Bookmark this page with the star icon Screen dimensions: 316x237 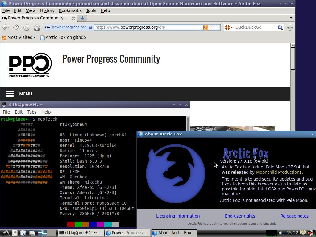212,27
